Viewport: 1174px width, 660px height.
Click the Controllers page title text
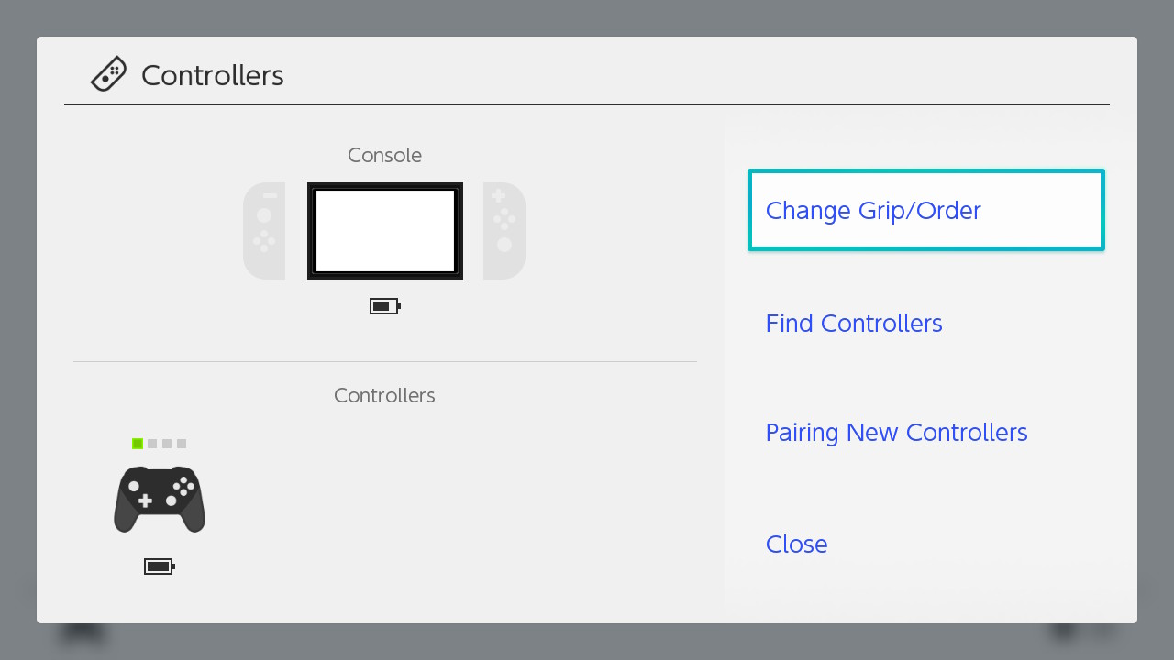pyautogui.click(x=213, y=75)
